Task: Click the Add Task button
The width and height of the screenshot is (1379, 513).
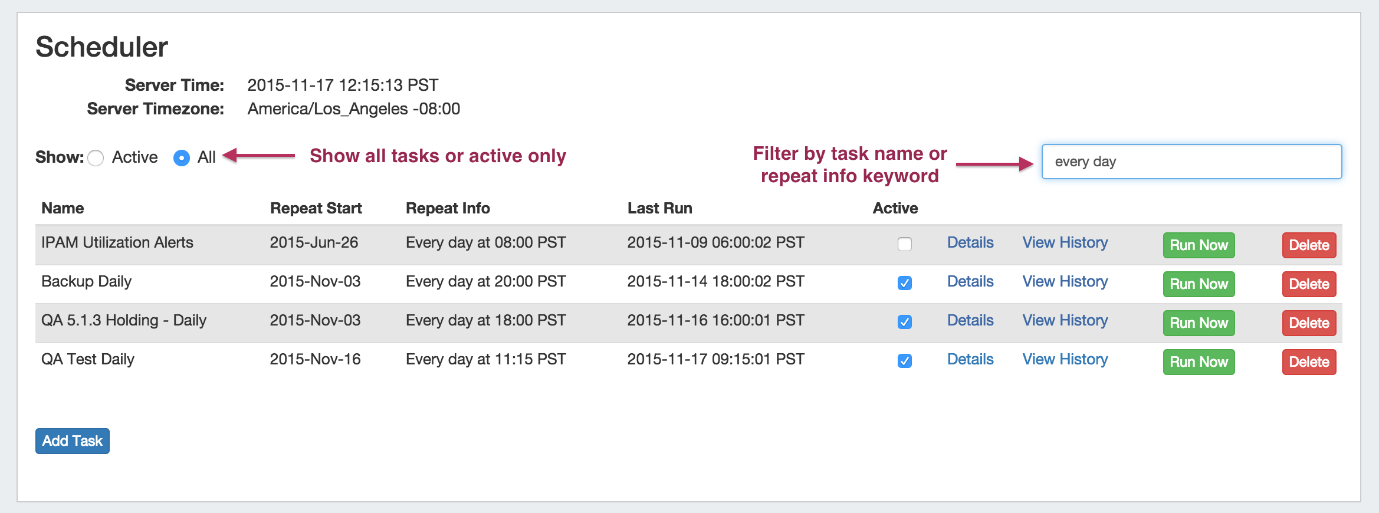Action: pyautogui.click(x=73, y=441)
